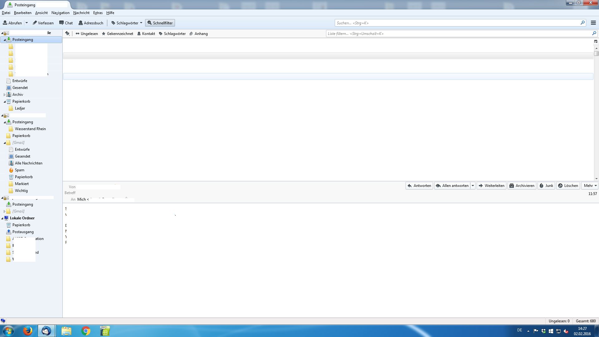Open the Spam folder in the sidebar
The height and width of the screenshot is (337, 599).
[x=19, y=170]
